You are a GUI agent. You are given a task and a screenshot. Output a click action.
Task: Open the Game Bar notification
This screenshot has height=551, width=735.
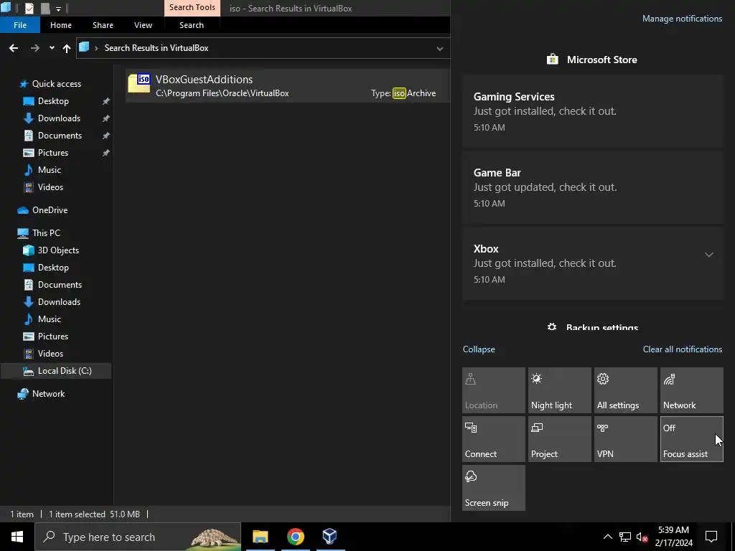click(593, 187)
